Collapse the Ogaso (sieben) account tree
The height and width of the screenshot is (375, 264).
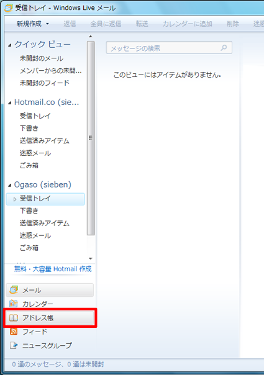coord(10,186)
